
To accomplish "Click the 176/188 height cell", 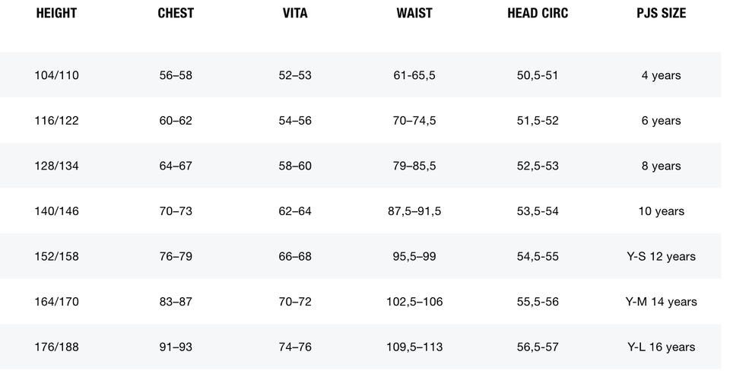I will pyautogui.click(x=56, y=347).
